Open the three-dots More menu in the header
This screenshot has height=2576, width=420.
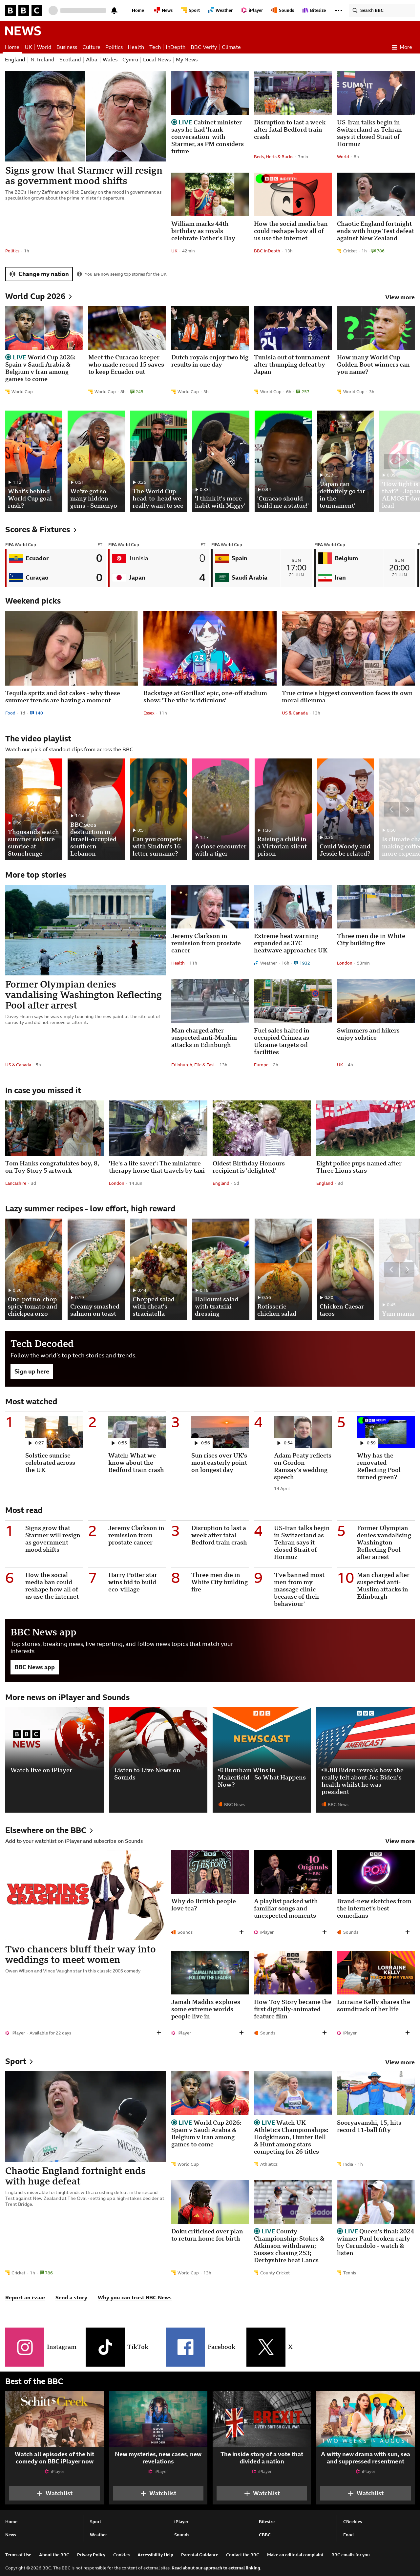click(338, 10)
